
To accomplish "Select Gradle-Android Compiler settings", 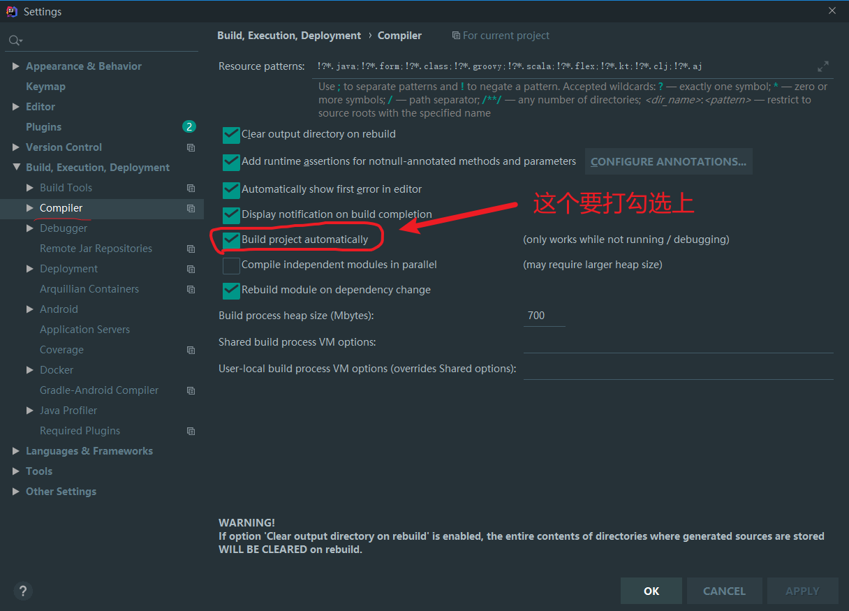I will (99, 390).
